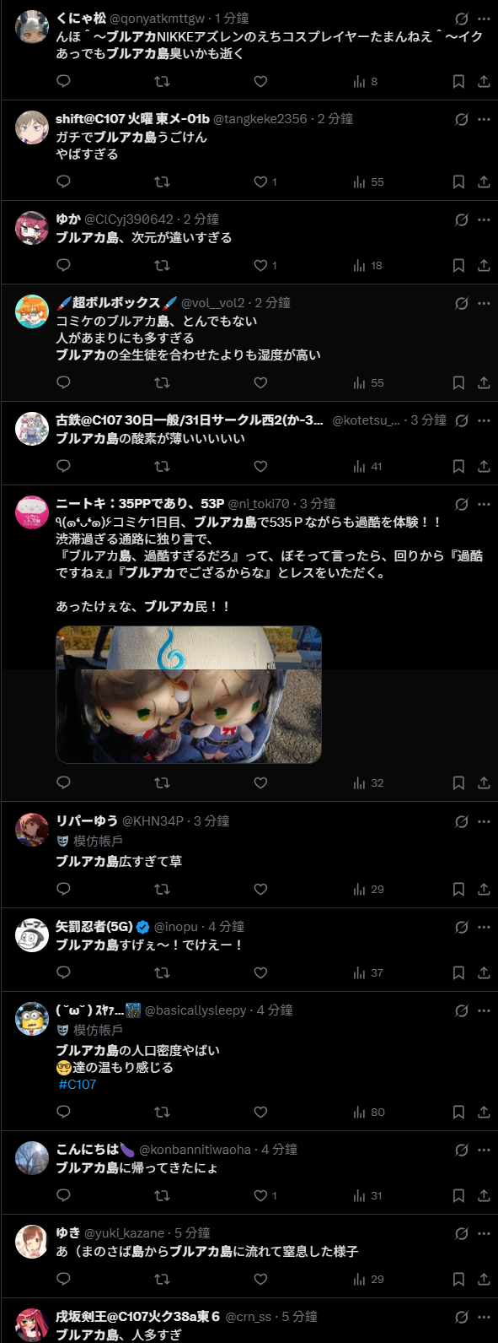
Task: Open the plush doll photo
Action: pos(189,695)
